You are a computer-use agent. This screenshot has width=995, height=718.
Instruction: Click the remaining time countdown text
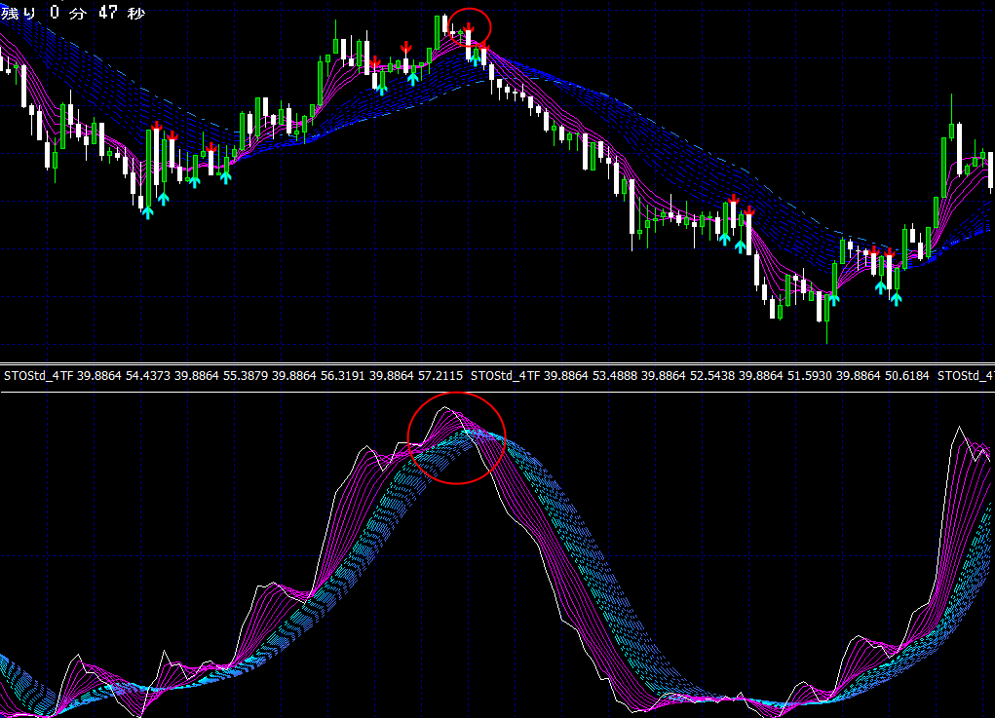coord(73,13)
